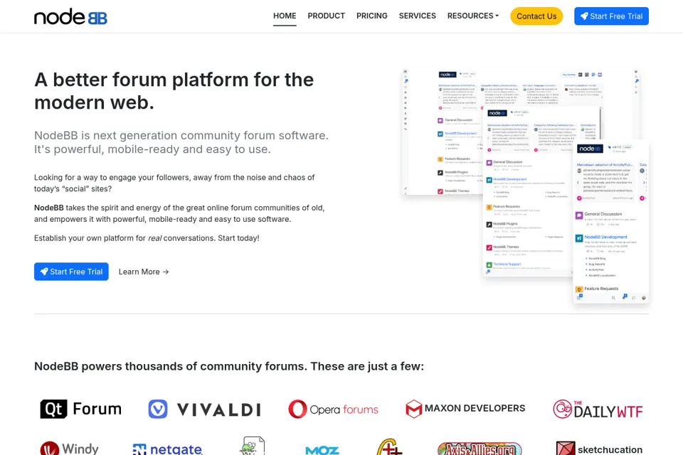
Task: Open the Opera forums logo
Action: pos(333,409)
